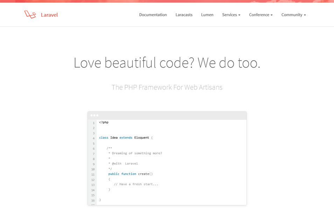Click the 'Dreaming of something more?' comment line
This screenshot has height=210, width=334.
pos(135,153)
